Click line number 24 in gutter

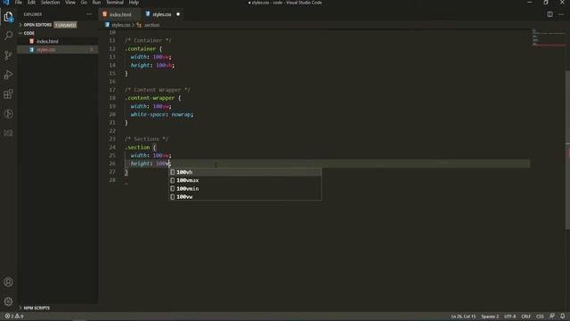pos(112,147)
